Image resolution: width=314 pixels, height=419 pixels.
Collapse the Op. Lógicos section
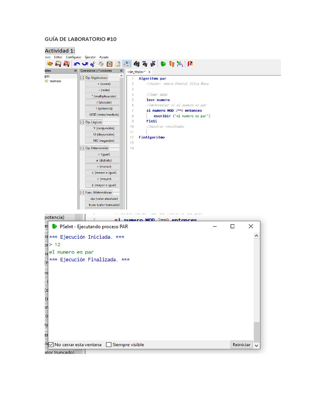(82, 122)
